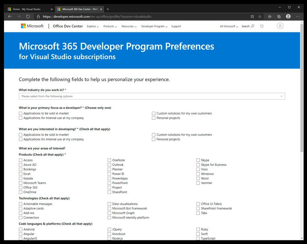Tick the SharePoint Framework checkbox
This screenshot has width=307, height=244.
tap(198, 208)
